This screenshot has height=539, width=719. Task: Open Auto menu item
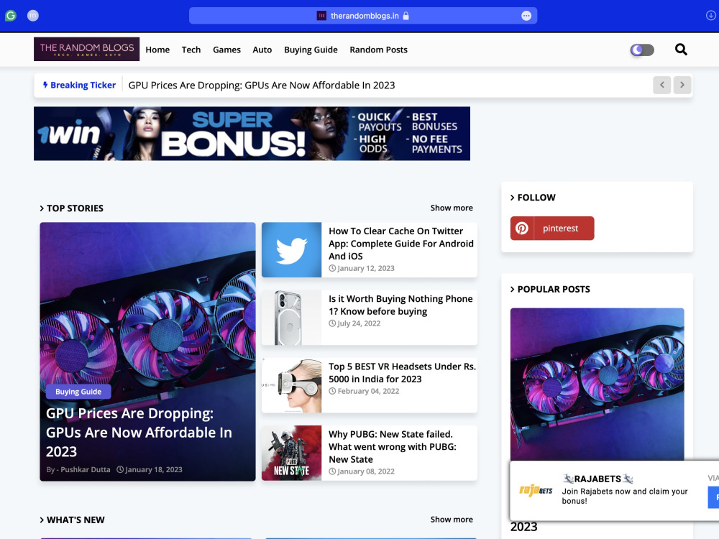(262, 50)
